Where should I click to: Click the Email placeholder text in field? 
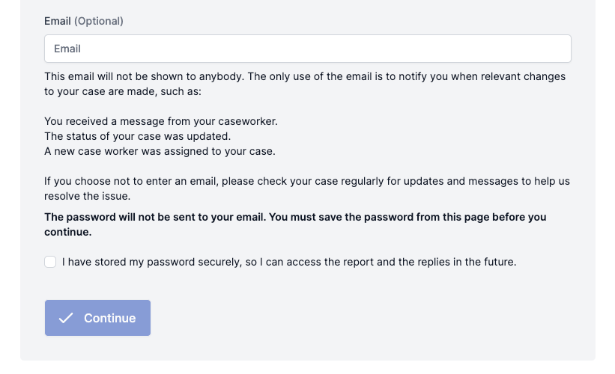point(67,49)
